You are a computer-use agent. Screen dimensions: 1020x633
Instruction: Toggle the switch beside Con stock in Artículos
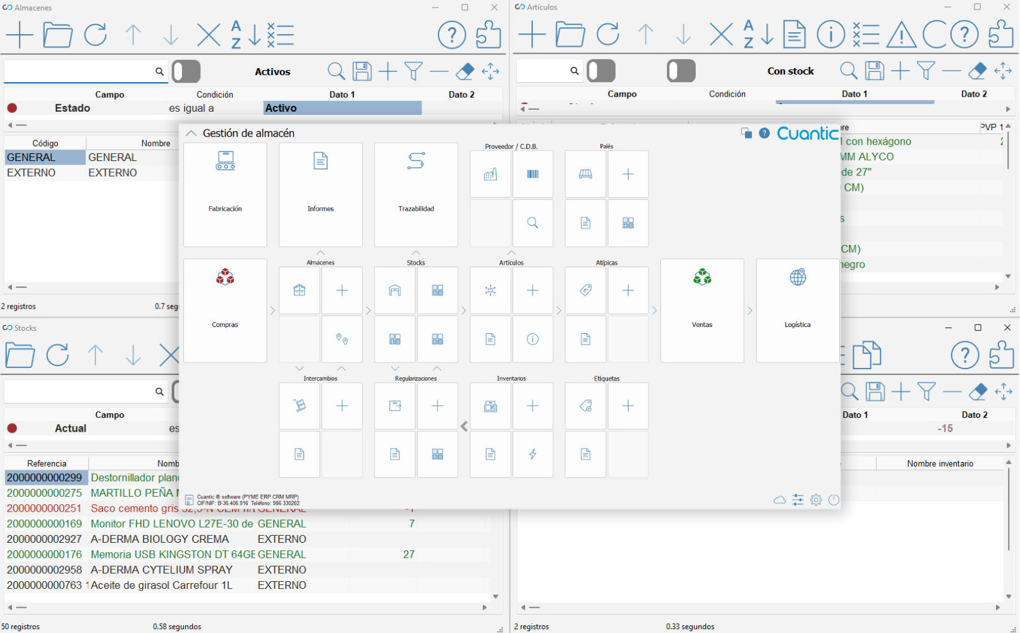click(681, 71)
